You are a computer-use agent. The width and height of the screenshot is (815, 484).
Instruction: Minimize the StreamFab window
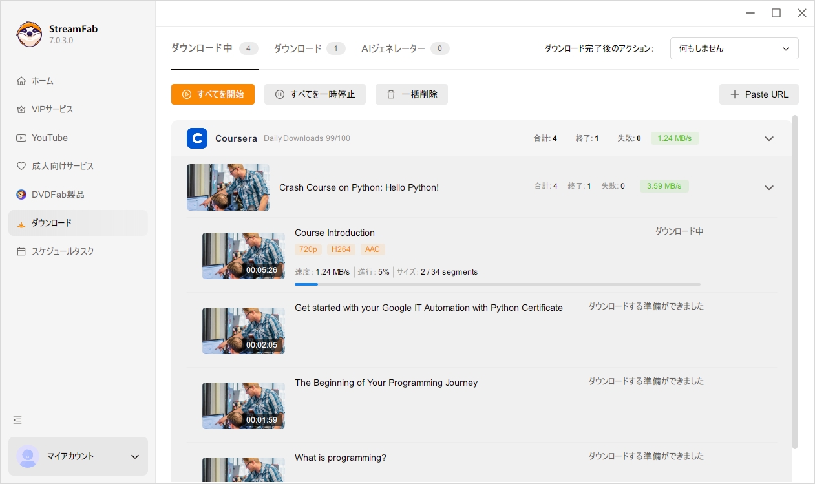[750, 13]
